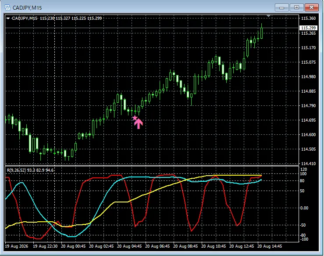Click the CADJPY,M15 window title text
324x256 pixels.
[x=27, y=8]
